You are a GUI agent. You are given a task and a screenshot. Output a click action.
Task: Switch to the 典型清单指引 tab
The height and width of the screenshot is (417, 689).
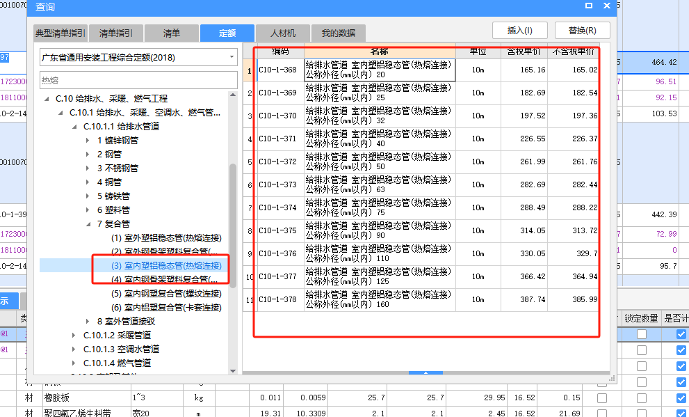pos(60,33)
